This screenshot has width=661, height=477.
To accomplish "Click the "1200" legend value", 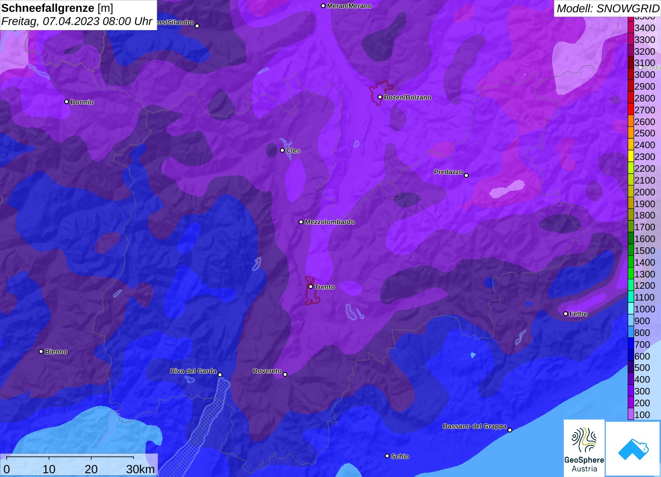I will (644, 285).
